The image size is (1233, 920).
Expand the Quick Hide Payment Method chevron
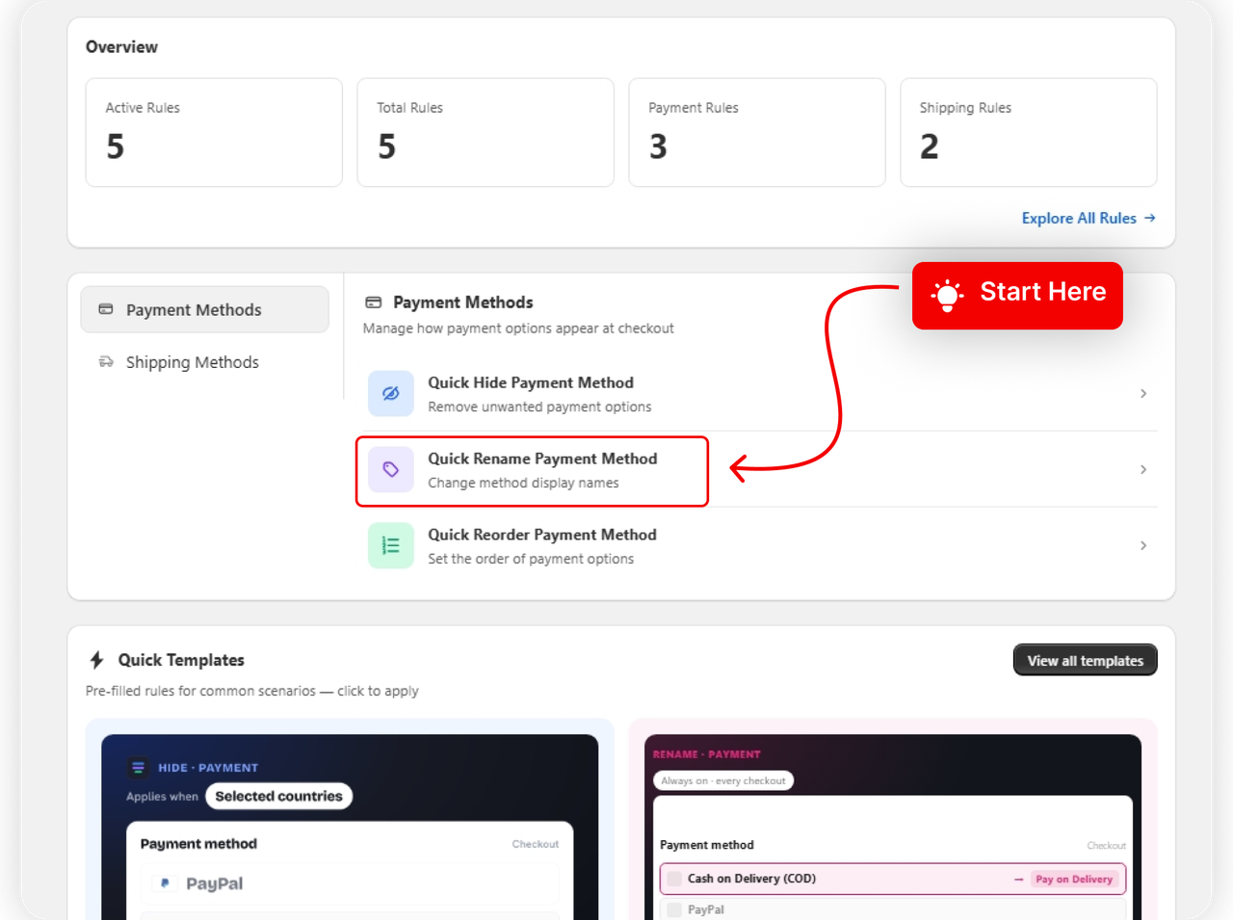coord(1143,393)
